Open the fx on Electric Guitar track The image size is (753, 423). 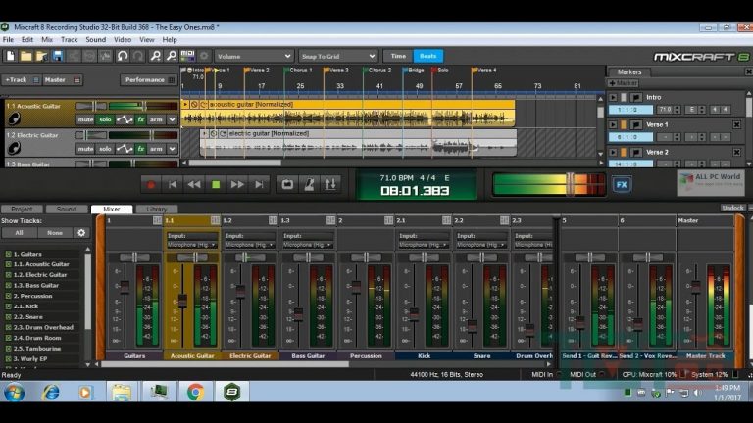pyautogui.click(x=141, y=149)
